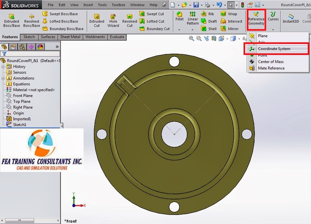Open the ConfigurationManager tab
The image size is (311, 224).
click(x=22, y=47)
